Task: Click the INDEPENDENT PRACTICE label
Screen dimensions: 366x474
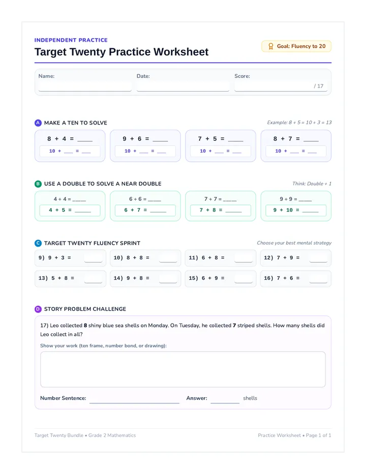Action: coord(71,40)
